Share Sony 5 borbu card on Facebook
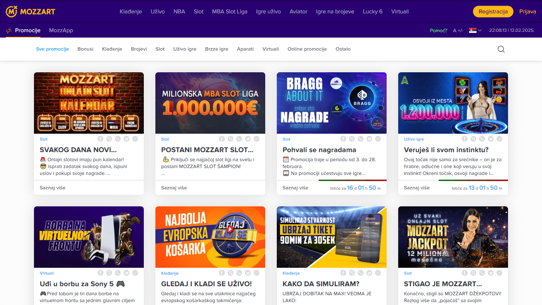542x305 pixels. tap(100, 273)
